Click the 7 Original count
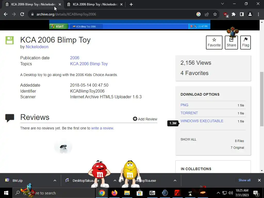This screenshot has width=264, height=198. [237, 148]
